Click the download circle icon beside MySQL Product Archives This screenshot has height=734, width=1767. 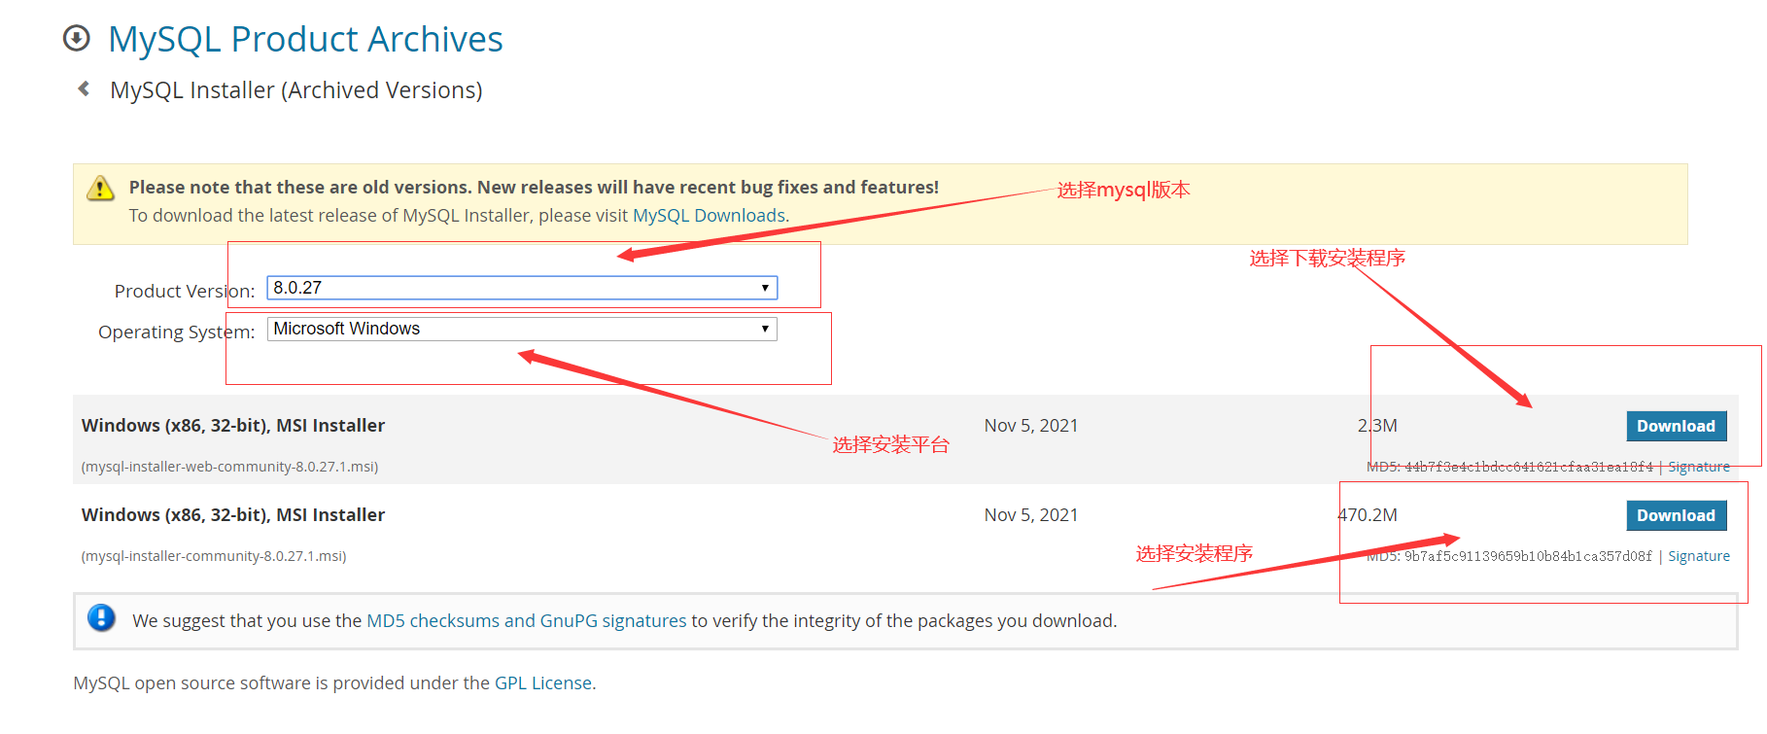tap(76, 39)
